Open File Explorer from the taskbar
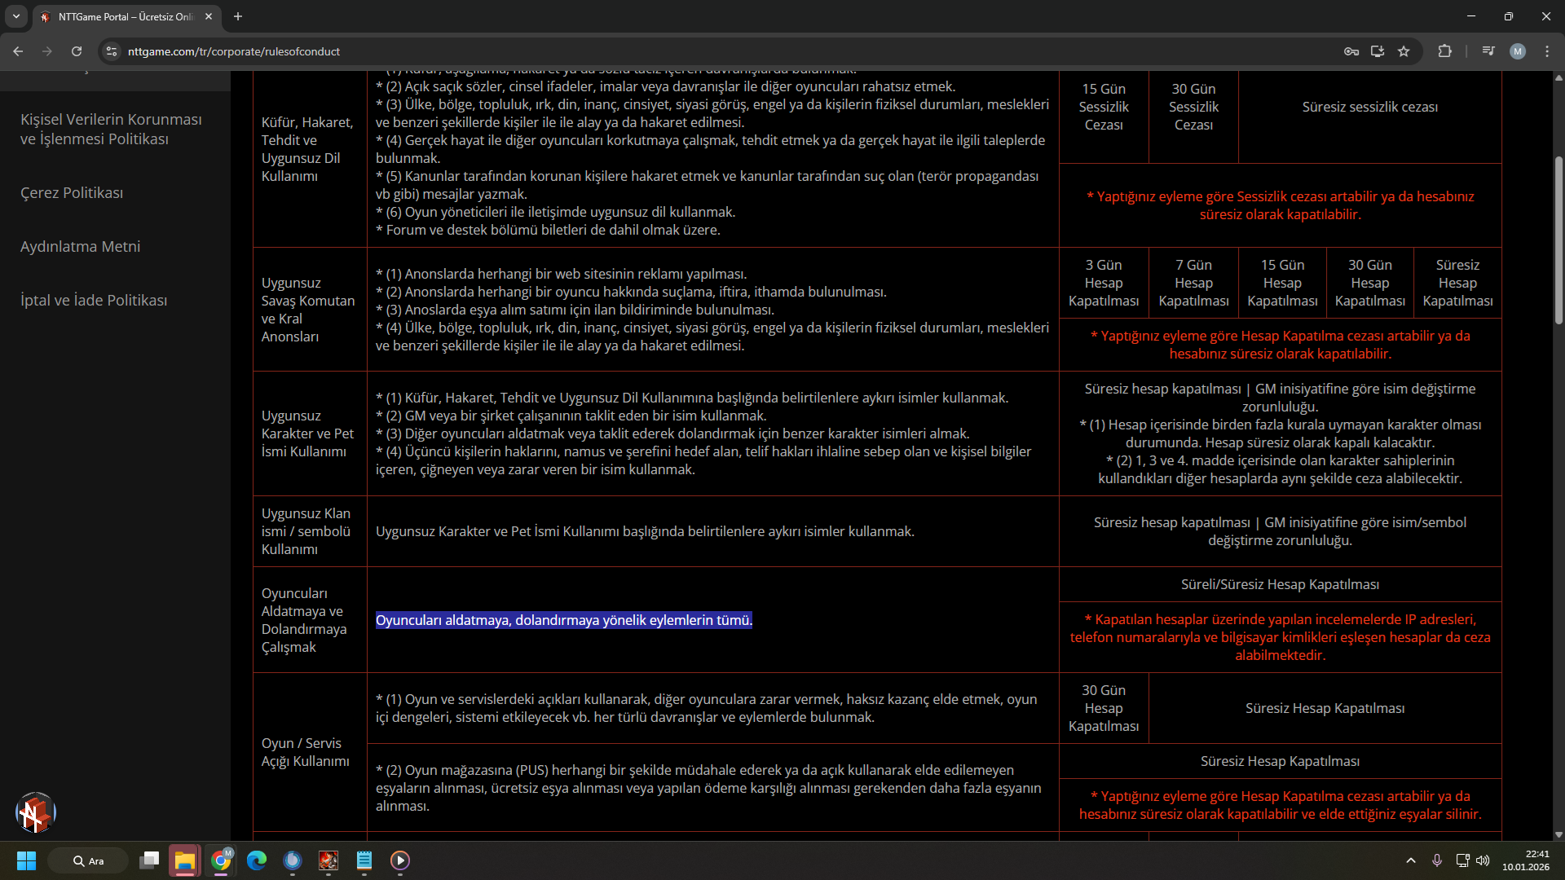This screenshot has height=880, width=1565. (185, 860)
